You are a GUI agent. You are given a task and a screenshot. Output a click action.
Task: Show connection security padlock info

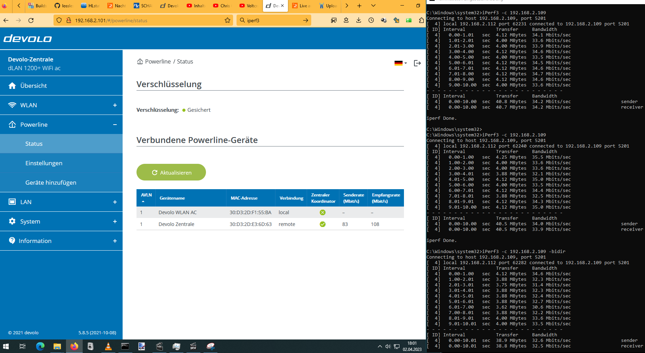[68, 20]
